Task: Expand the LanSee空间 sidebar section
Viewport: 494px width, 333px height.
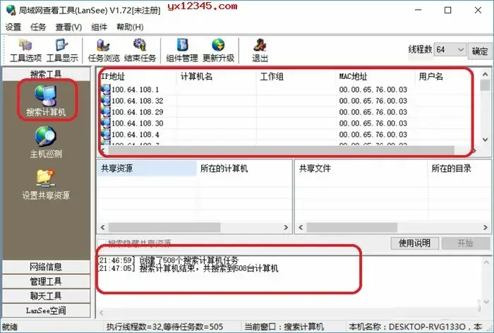Action: pos(46,310)
